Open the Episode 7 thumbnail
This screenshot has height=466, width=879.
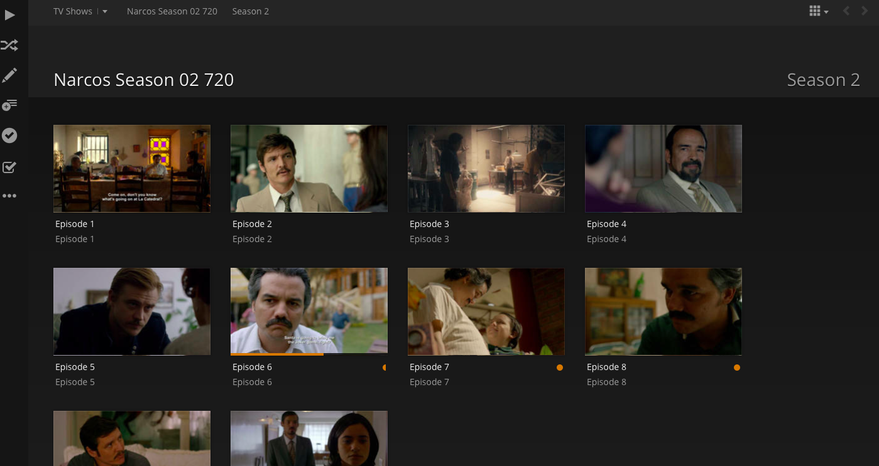click(x=486, y=312)
